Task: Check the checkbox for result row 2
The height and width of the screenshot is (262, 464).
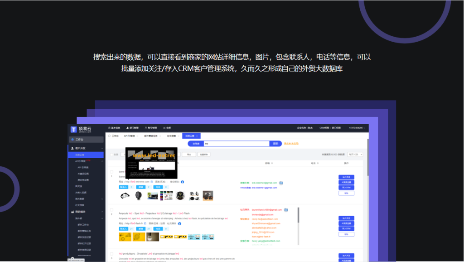Action: tap(111, 210)
